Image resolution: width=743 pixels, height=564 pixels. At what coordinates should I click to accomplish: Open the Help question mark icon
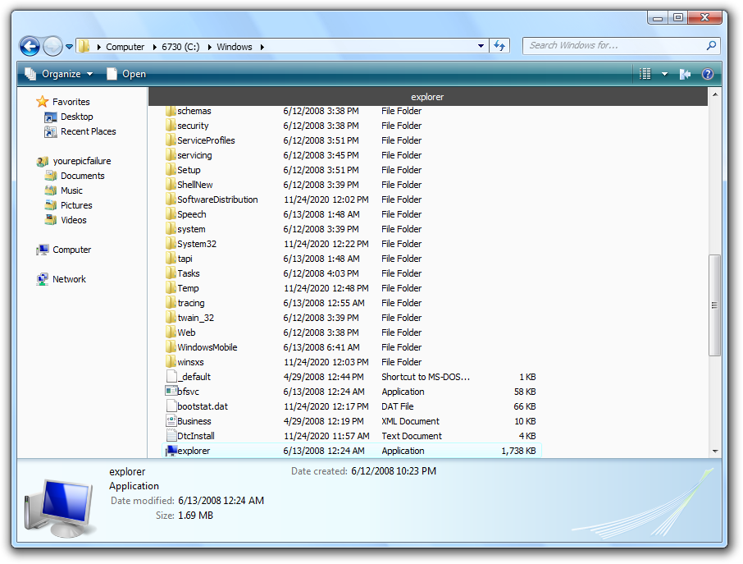click(708, 74)
